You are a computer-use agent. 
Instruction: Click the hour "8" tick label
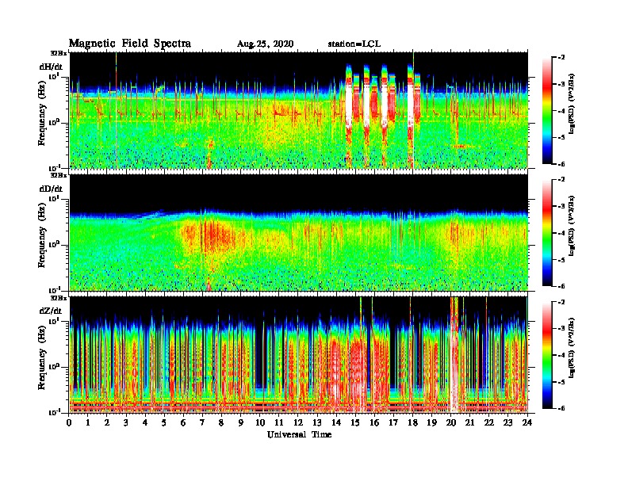pyautogui.click(x=221, y=422)
